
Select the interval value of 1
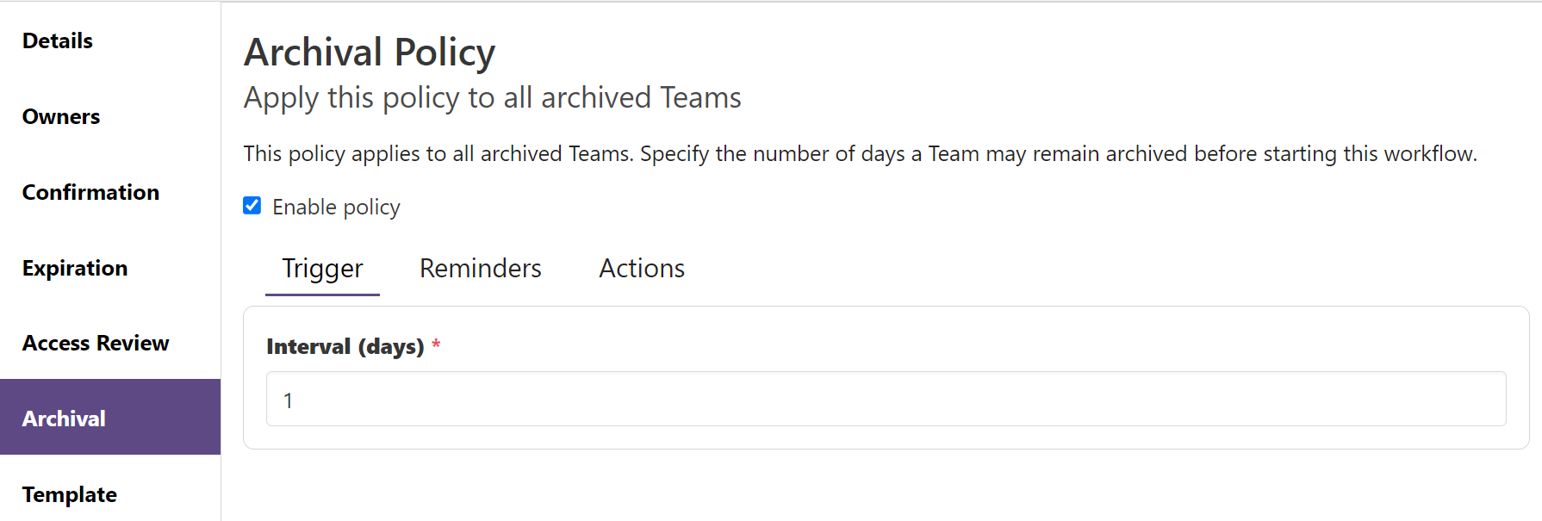click(x=289, y=400)
